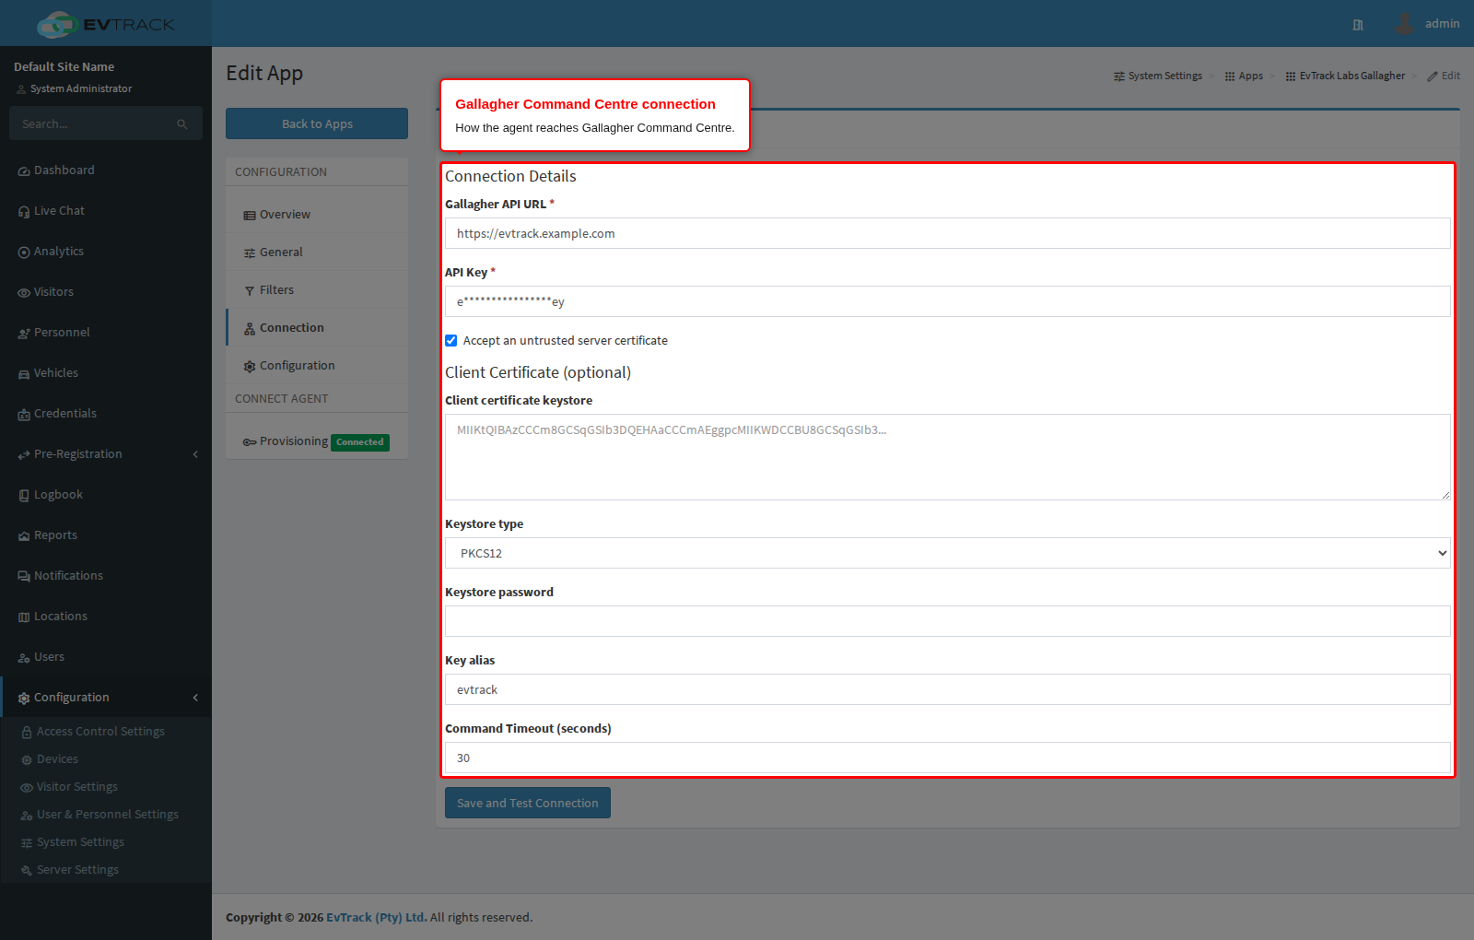This screenshot has width=1474, height=940.
Task: Open Dashboard from the sidebar icon
Action: (24, 171)
